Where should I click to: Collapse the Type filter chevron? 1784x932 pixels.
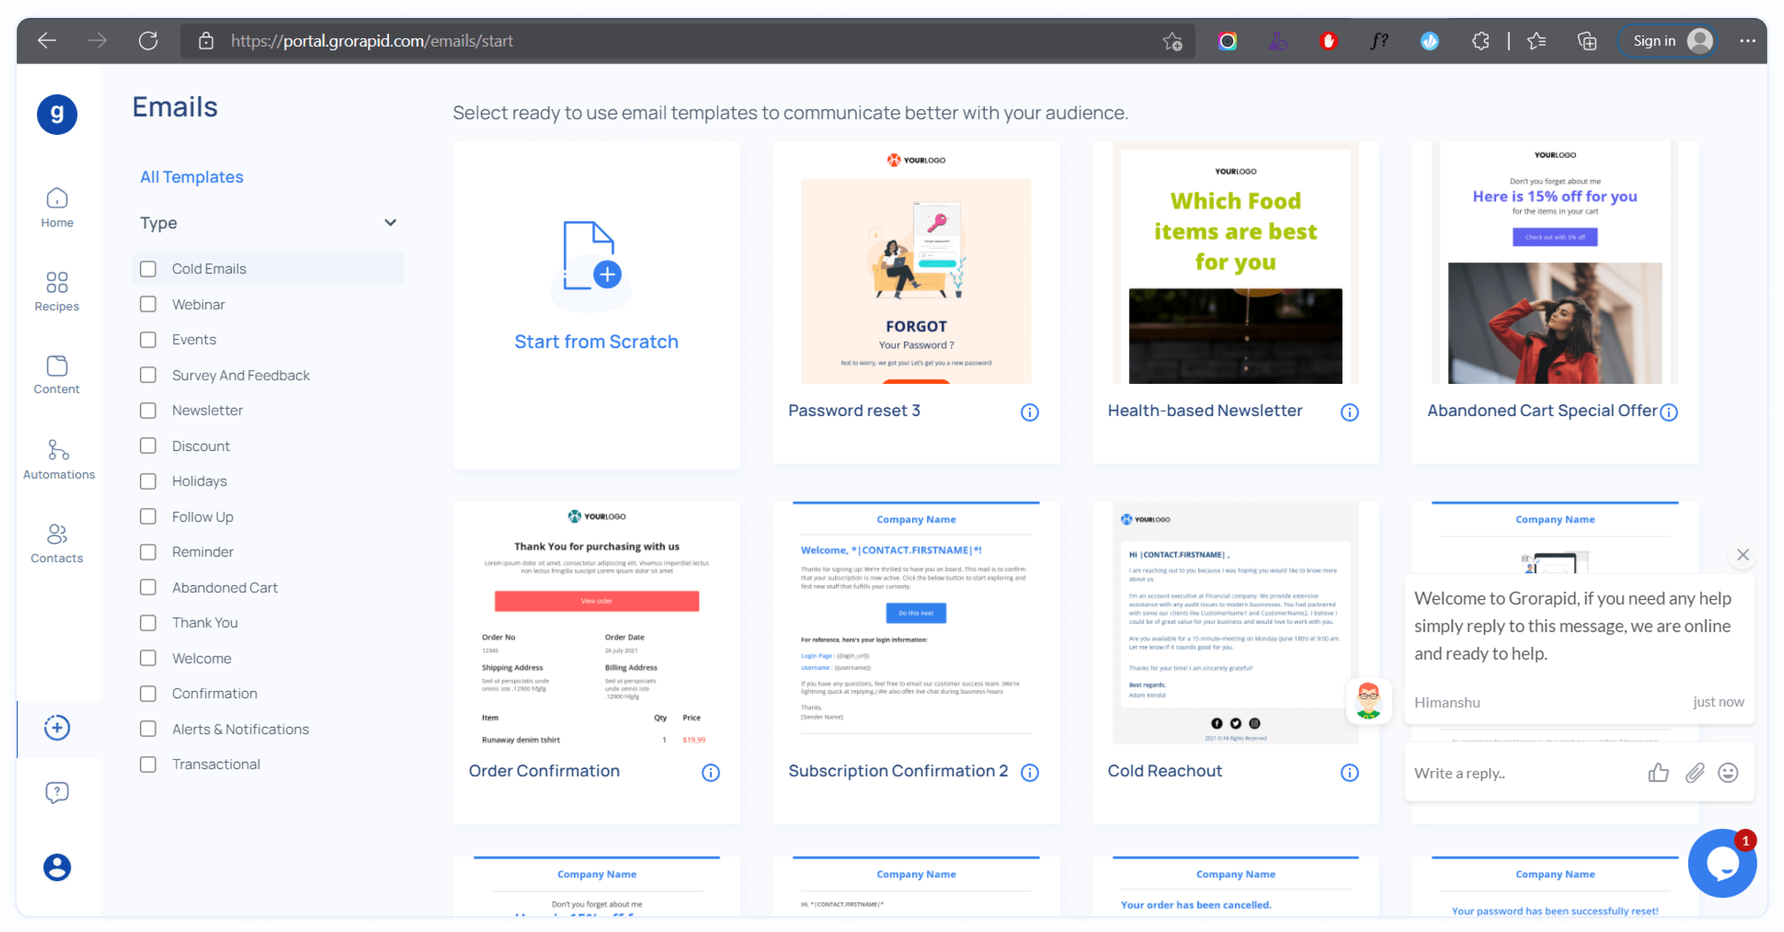click(390, 222)
